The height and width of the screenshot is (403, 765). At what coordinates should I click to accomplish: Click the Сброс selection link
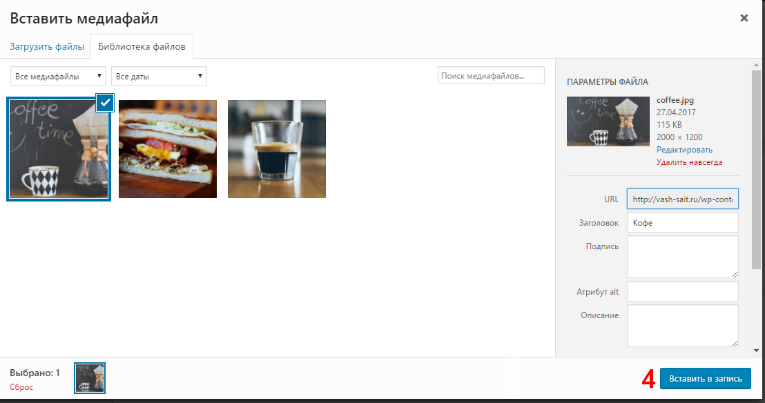point(21,387)
